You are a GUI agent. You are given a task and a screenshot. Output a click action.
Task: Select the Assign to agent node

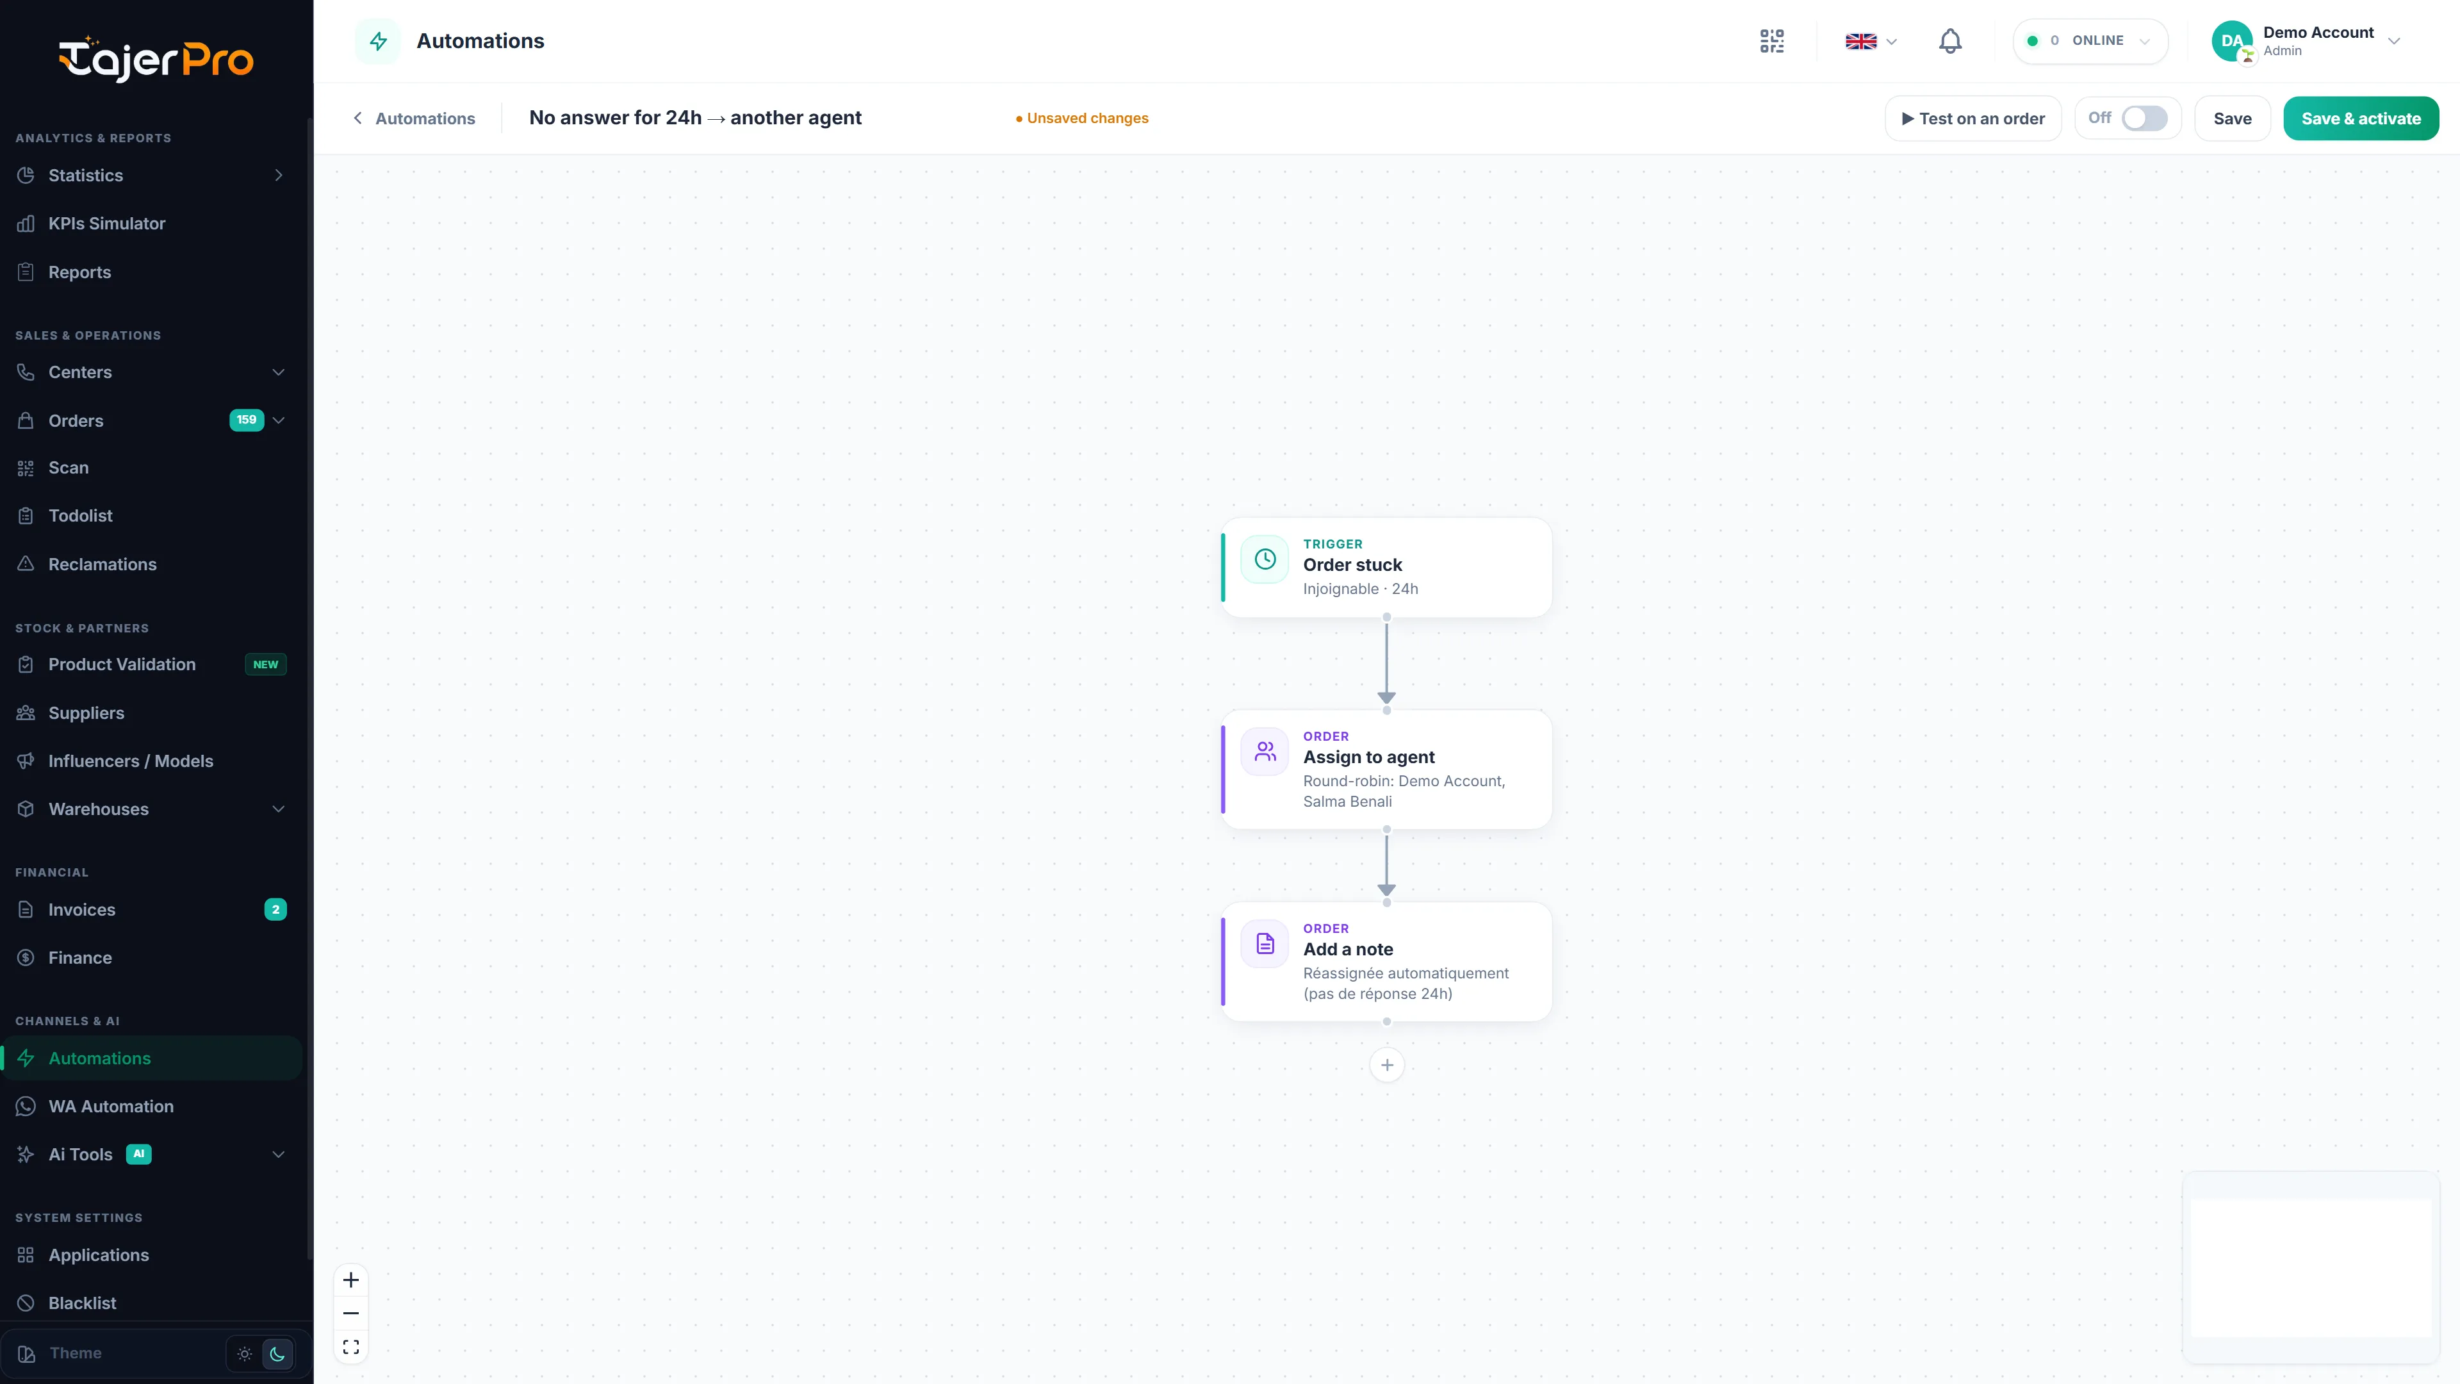click(x=1386, y=769)
